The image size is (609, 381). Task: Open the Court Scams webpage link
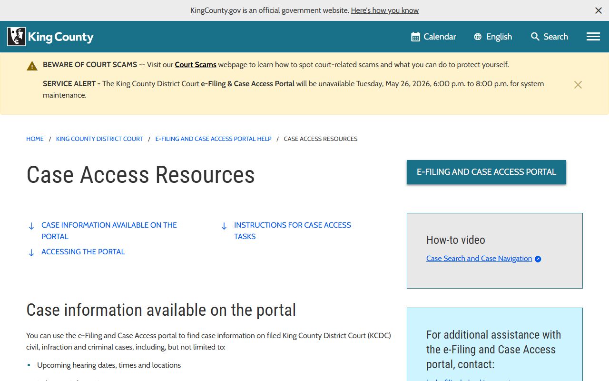[196, 65]
